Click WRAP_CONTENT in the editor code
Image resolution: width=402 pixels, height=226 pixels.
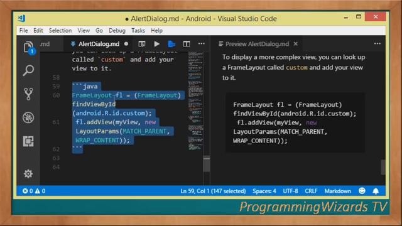97,140
